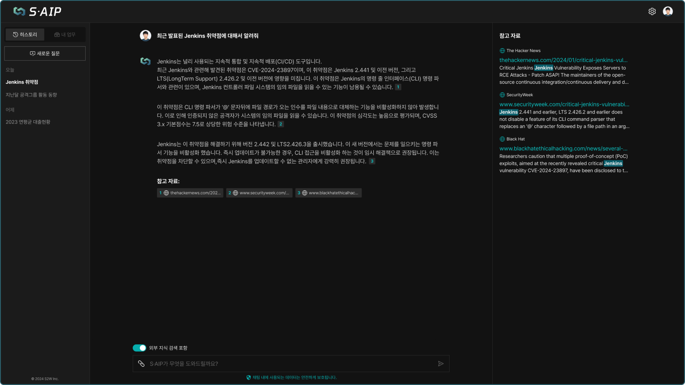Image resolution: width=685 pixels, height=385 pixels.
Task: Click the shield icon in data protection notice
Action: [248, 377]
